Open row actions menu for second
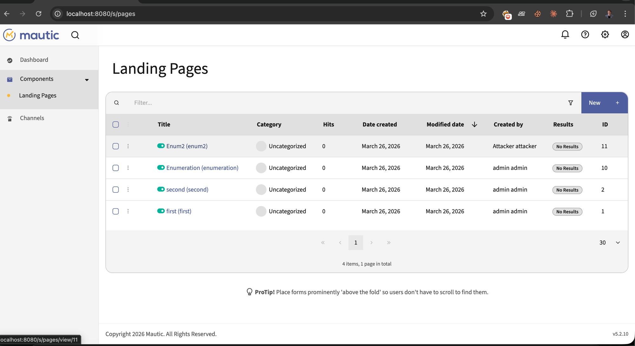Screen dimensions: 635x346 click(128, 190)
